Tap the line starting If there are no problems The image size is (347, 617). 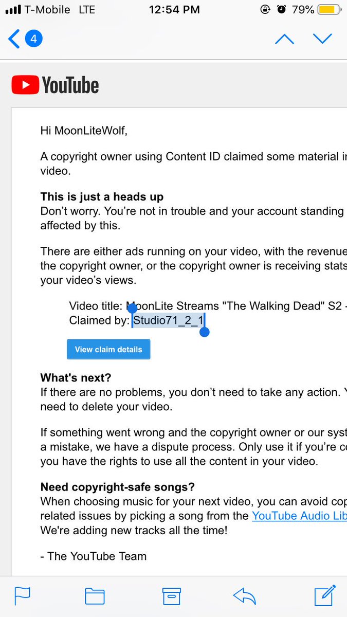tap(194, 392)
